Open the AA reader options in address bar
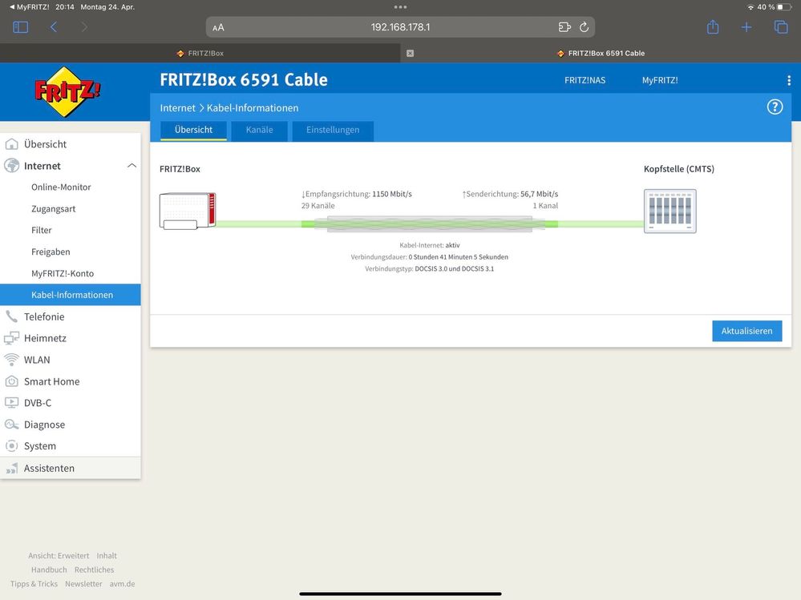This screenshot has height=600, width=801. tap(218, 27)
